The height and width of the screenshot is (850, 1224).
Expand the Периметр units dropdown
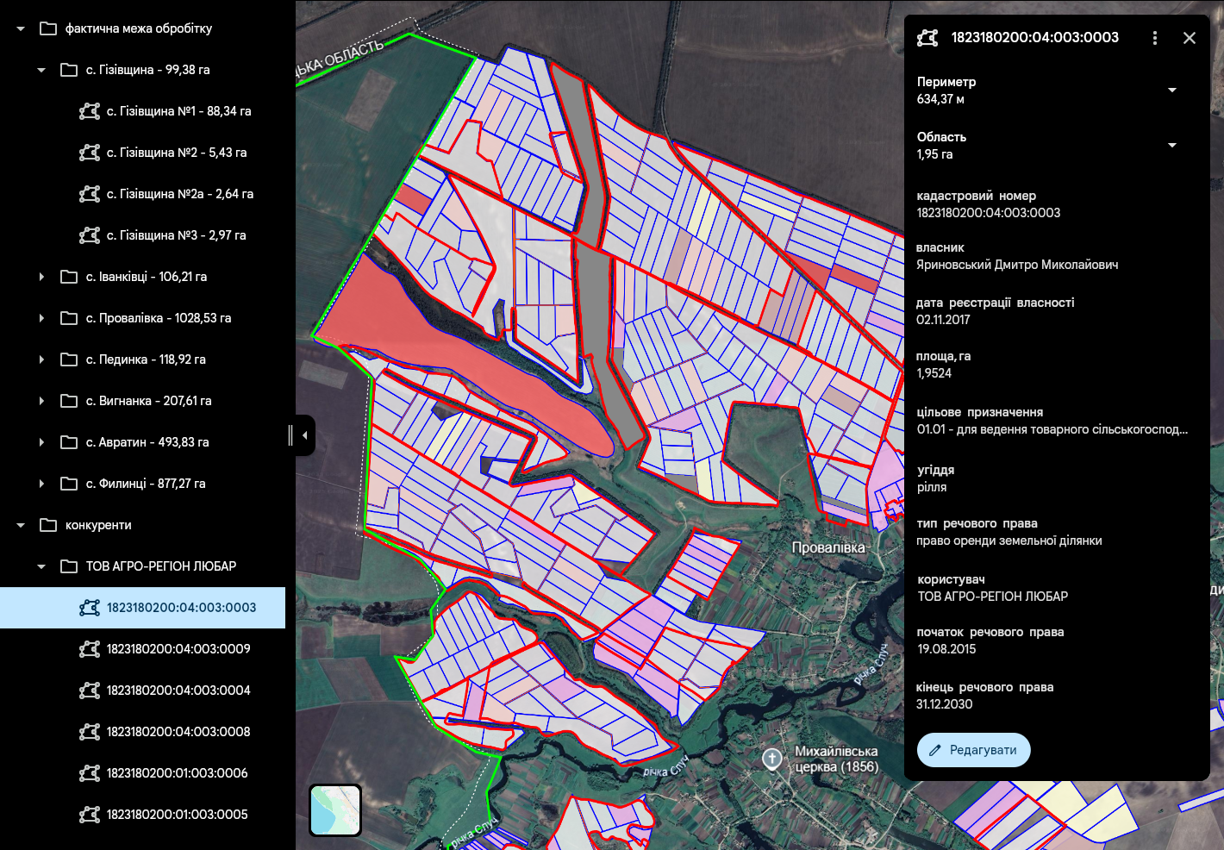1172,91
